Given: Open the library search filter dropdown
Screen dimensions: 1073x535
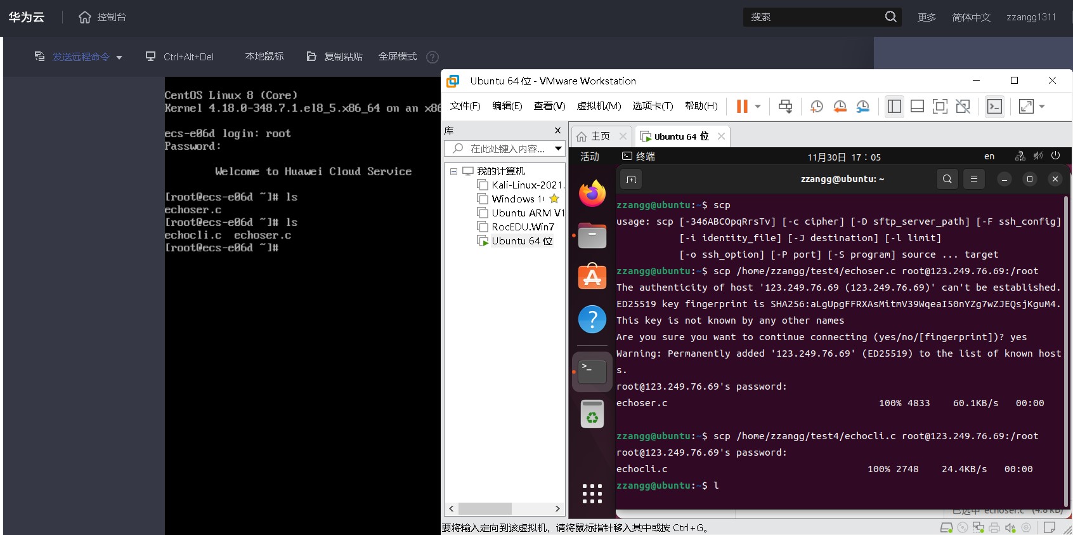Looking at the screenshot, I should pos(558,149).
